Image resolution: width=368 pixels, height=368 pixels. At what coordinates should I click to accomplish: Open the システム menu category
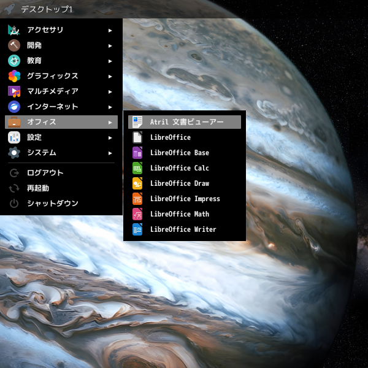point(61,153)
